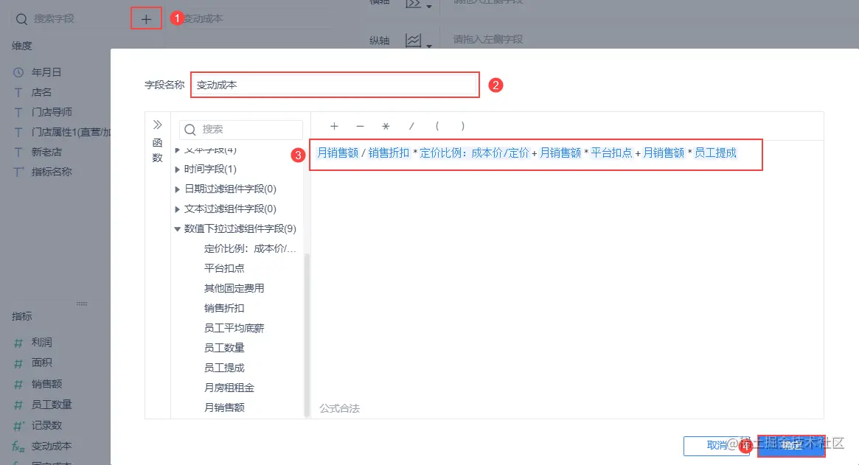Click the + icon to add a new field
Image resolution: width=859 pixels, height=465 pixels.
pyautogui.click(x=145, y=17)
